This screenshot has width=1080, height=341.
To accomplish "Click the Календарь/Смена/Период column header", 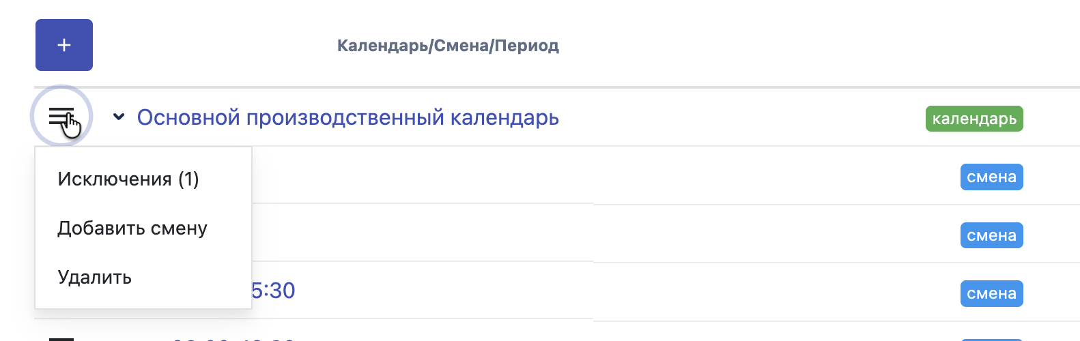I will pos(448,46).
